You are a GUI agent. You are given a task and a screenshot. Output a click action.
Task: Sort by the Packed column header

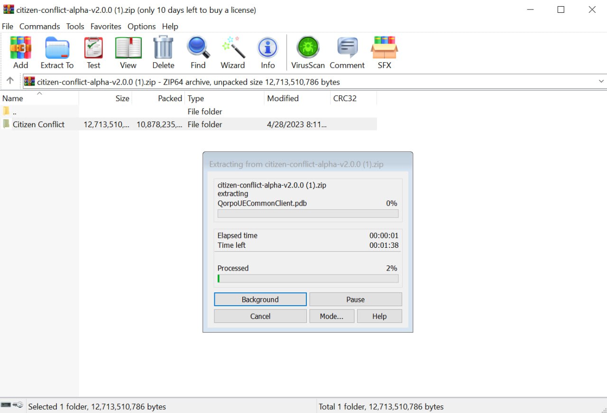pos(158,98)
